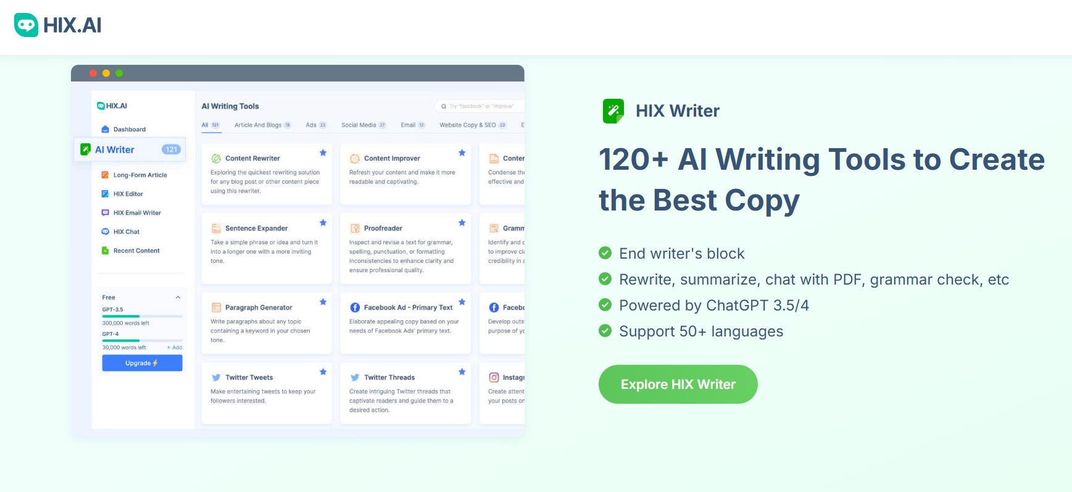Open the Proofreader tool title
Viewport: 1072px width, 492px height.
383,228
